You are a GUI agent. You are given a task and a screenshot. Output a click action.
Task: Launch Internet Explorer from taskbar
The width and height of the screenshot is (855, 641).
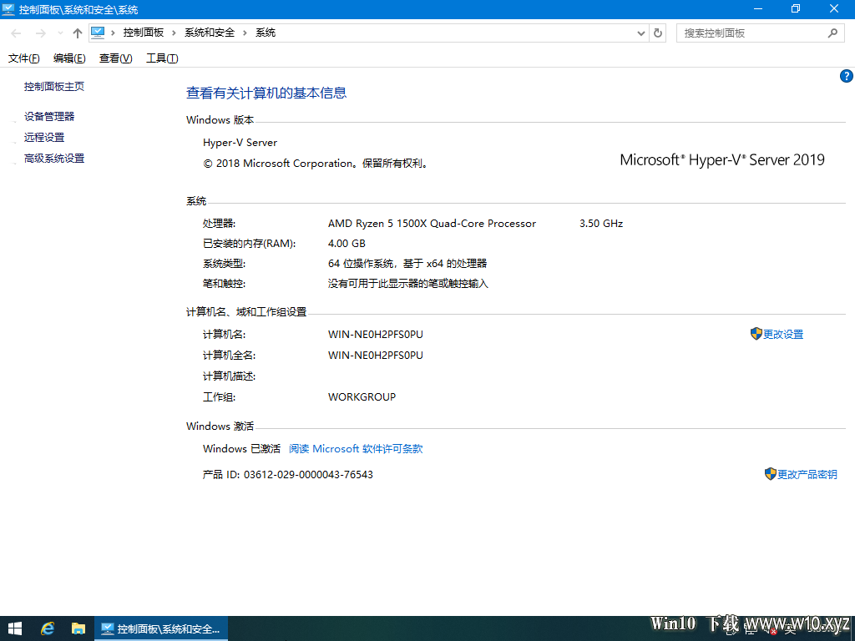pos(48,628)
